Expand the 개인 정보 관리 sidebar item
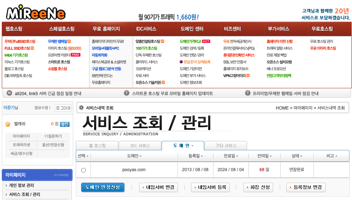Viewport: 352px width, 200px height. [x=21, y=186]
